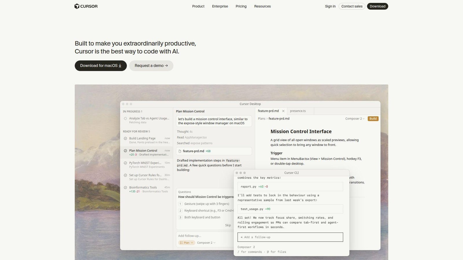Select option 1 Gesture swipe up with 3 fingers

[206, 204]
